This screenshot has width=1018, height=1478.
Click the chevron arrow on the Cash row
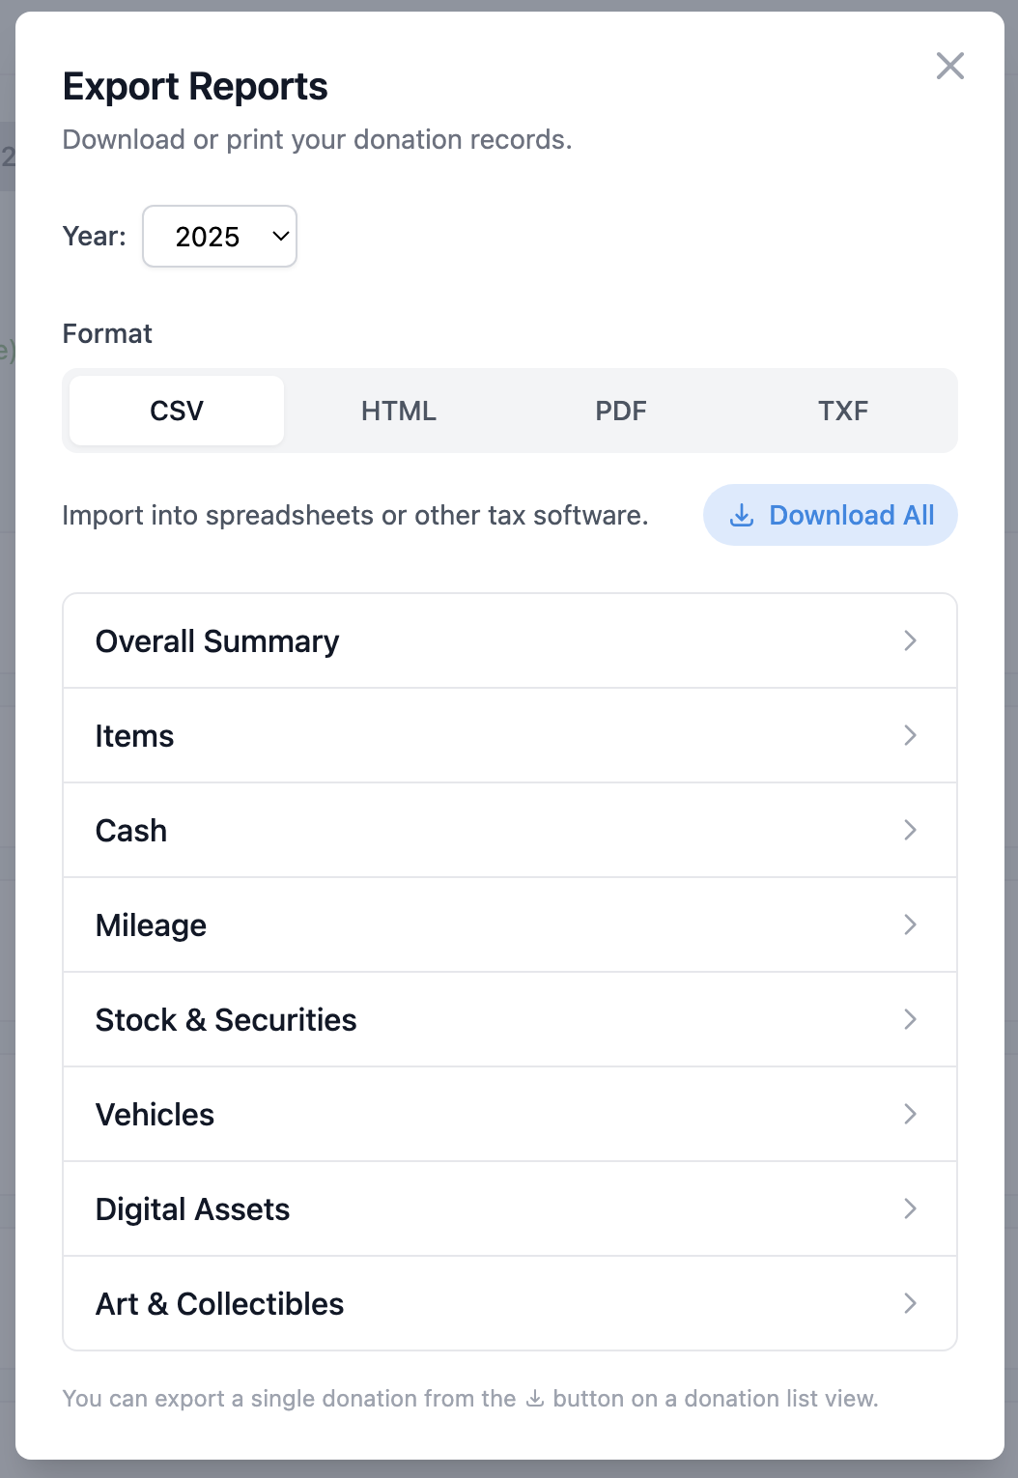coord(910,830)
